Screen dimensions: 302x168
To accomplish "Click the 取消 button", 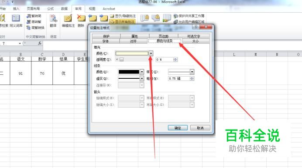I will pyautogui.click(x=200, y=128).
